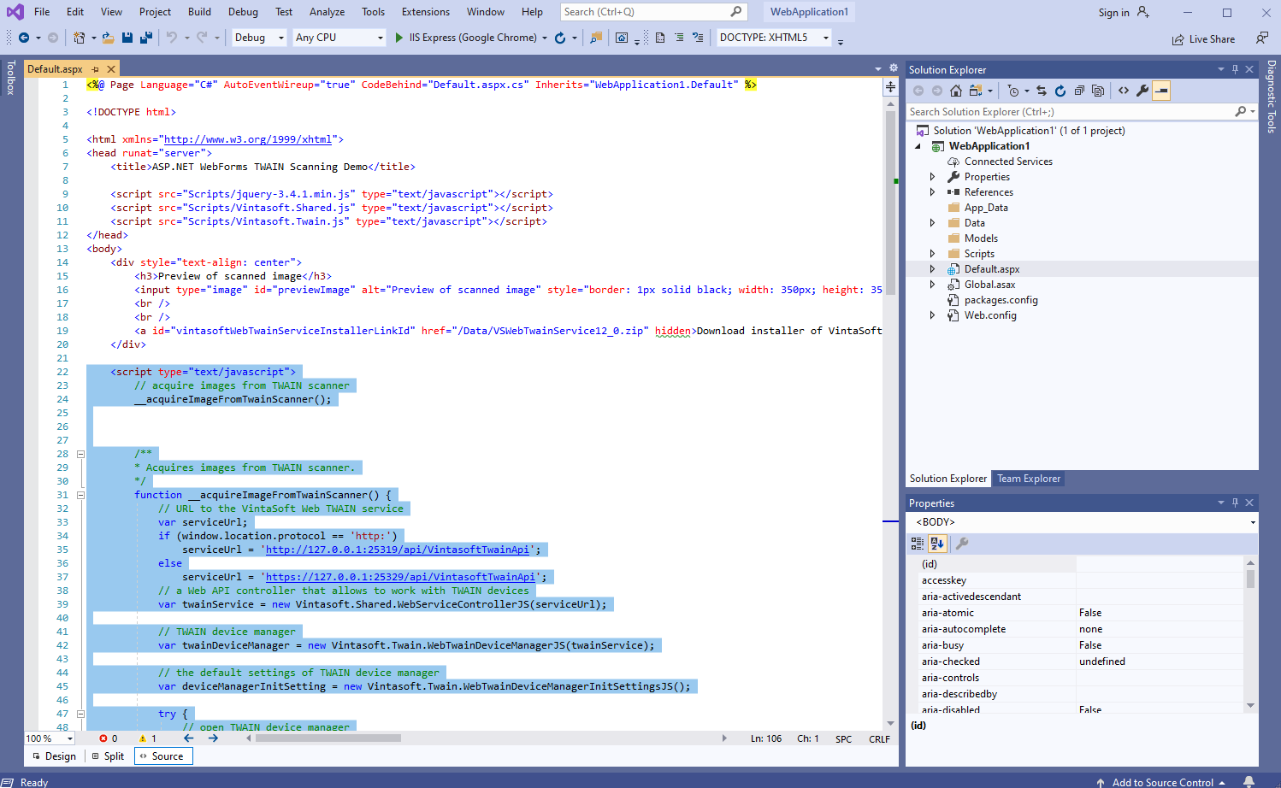Open the Analyze menu
1281x788 pixels.
point(327,12)
